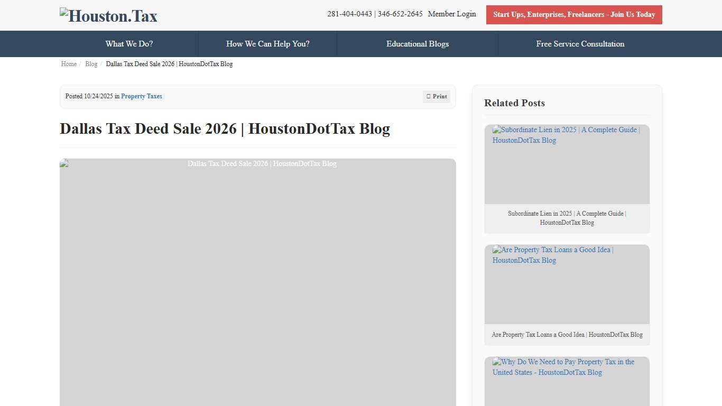
Task: Open the Are Property Tax Loans thumbnail
Action: pos(567,284)
